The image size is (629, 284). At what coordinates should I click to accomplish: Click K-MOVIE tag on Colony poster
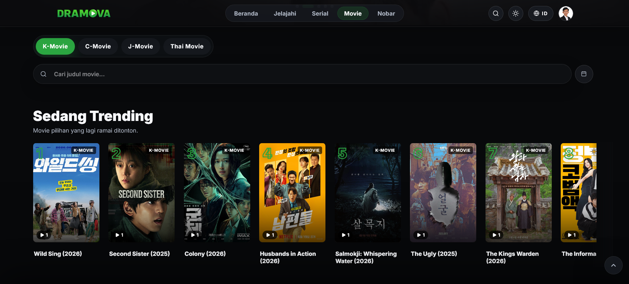coord(234,150)
